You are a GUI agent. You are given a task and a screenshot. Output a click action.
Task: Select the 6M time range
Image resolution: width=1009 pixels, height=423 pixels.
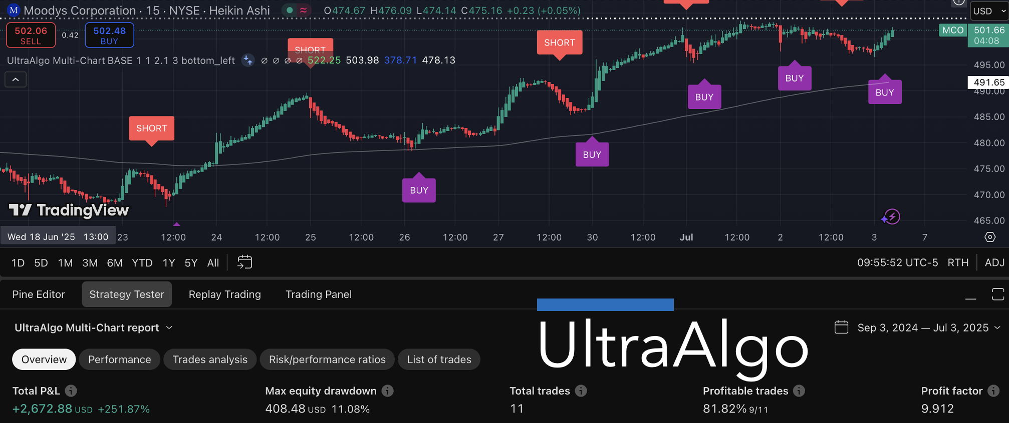(115, 262)
